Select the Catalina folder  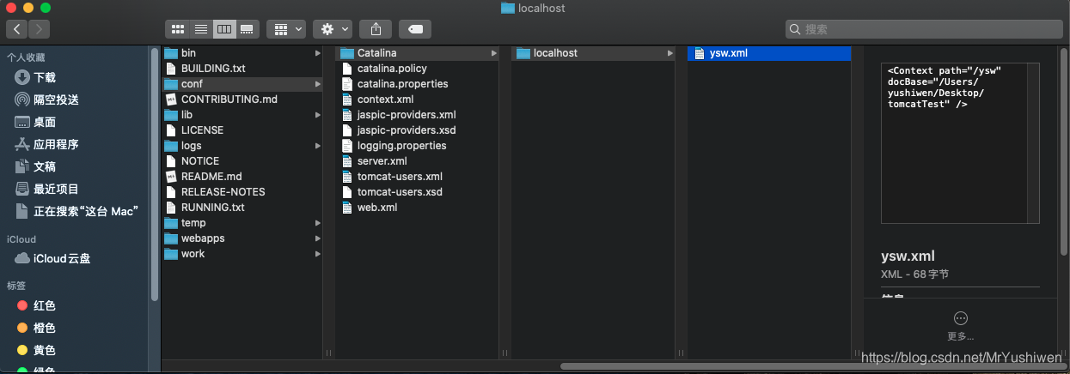tap(419, 53)
